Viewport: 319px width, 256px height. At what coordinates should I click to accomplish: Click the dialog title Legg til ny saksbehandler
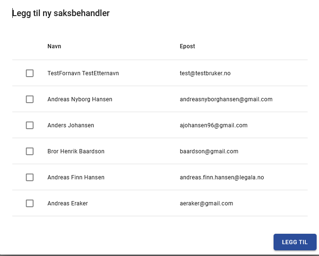pos(61,13)
